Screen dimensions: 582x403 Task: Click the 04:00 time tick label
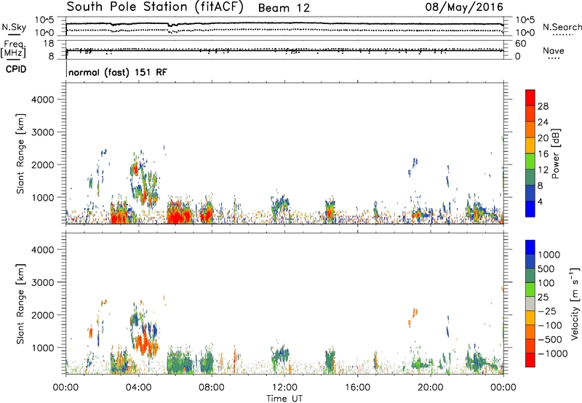point(138,388)
